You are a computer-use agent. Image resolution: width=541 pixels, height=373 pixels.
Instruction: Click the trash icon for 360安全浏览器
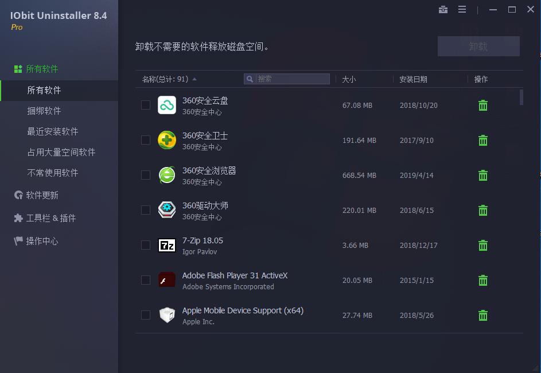coord(483,175)
